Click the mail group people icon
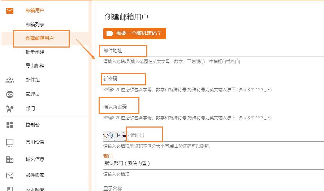The width and height of the screenshot is (324, 191). pyautogui.click(x=10, y=80)
